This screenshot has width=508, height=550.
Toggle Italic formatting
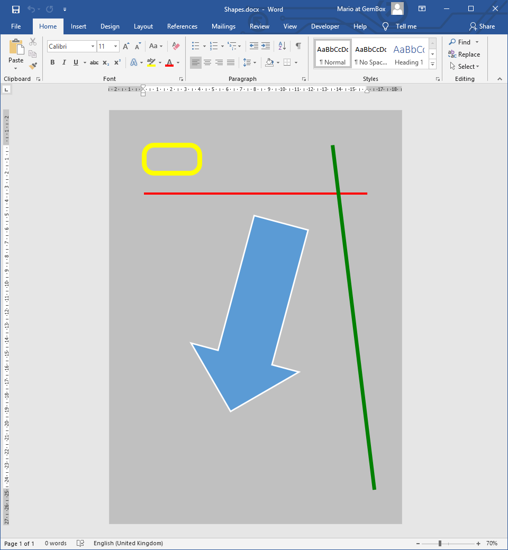pos(64,62)
